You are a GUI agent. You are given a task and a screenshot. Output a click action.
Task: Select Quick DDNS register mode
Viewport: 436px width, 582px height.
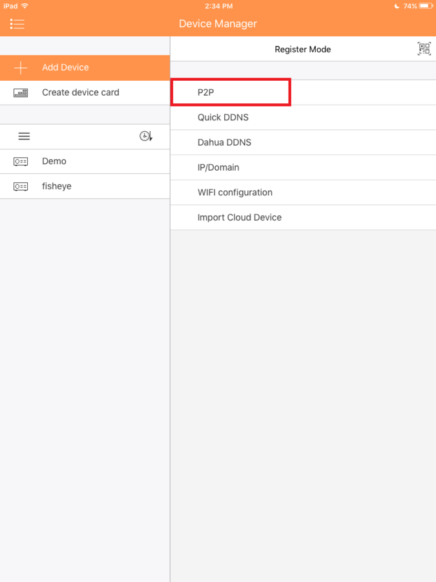point(223,118)
